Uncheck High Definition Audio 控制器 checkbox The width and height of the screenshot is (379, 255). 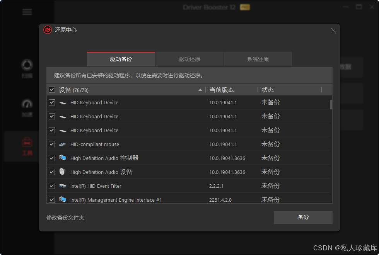[x=52, y=158]
